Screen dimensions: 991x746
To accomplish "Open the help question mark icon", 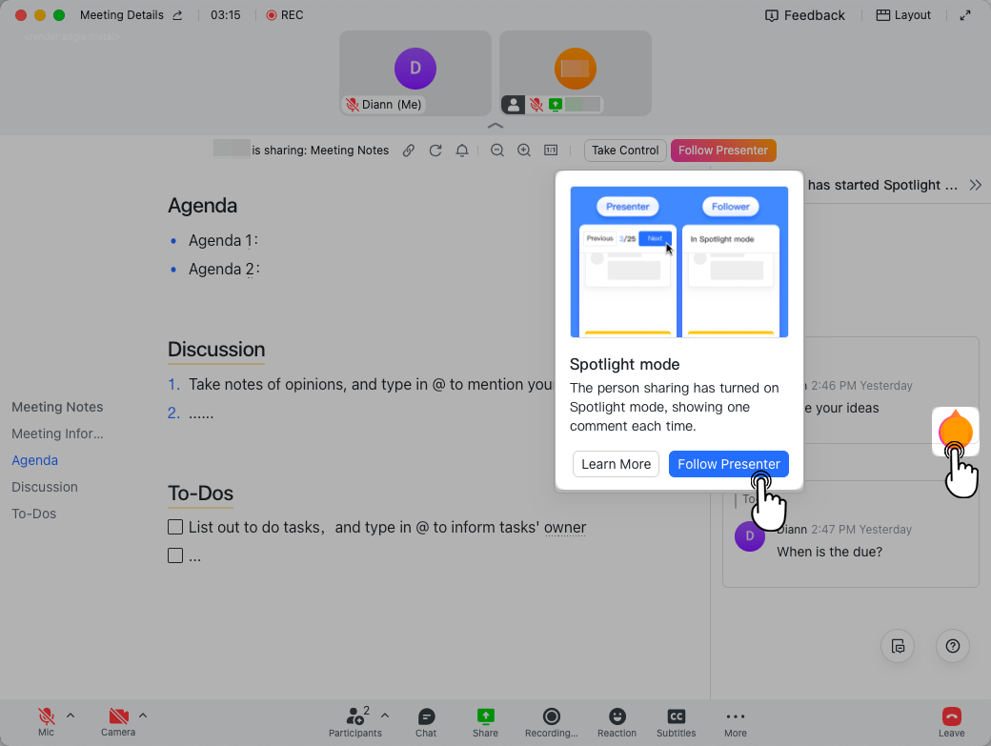I will point(952,646).
